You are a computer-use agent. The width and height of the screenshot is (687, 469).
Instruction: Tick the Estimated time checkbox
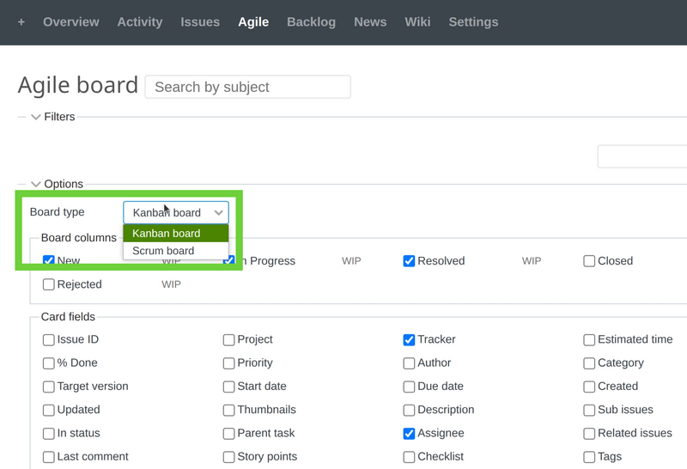(x=589, y=340)
